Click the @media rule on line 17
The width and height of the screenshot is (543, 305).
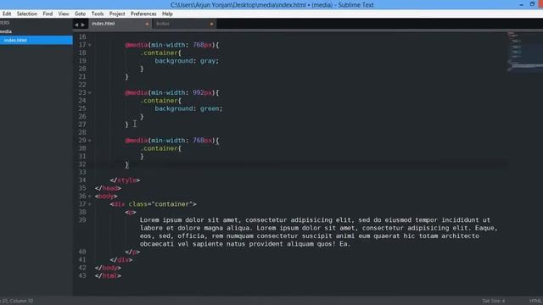coord(172,45)
